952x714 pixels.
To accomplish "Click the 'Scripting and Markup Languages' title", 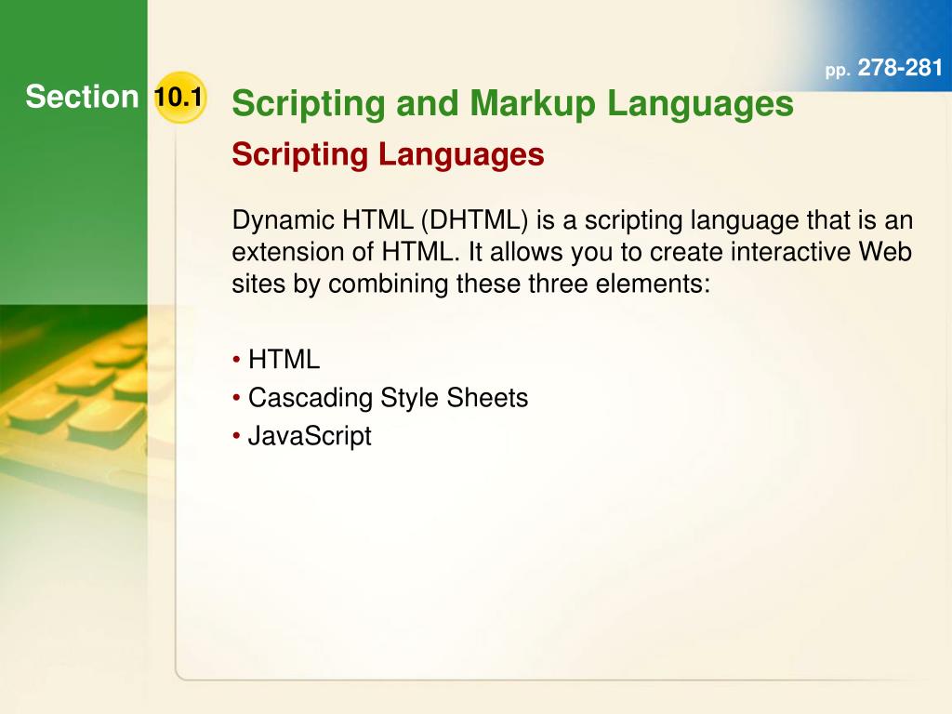I will [x=512, y=102].
